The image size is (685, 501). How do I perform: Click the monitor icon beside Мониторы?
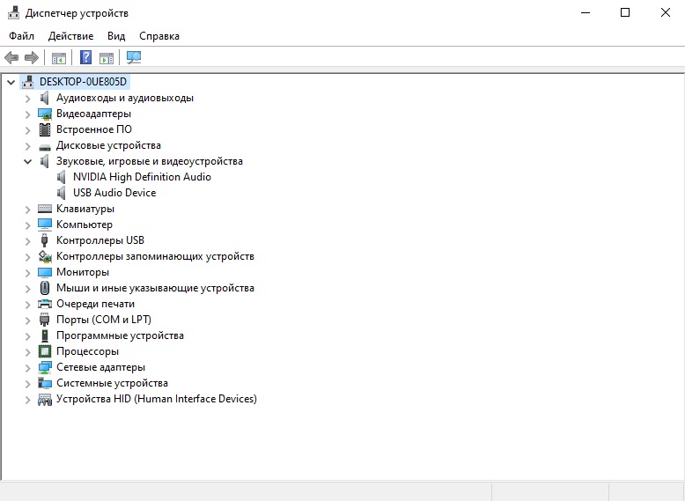coord(45,273)
